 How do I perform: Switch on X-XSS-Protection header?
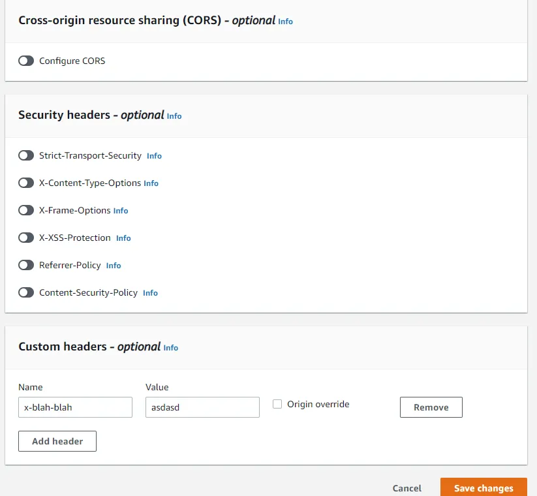[26, 238]
